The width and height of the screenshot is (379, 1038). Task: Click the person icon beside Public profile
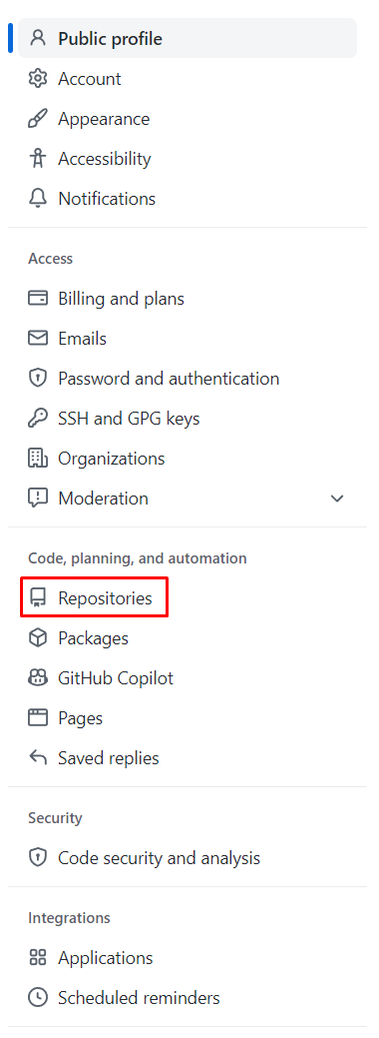click(38, 38)
